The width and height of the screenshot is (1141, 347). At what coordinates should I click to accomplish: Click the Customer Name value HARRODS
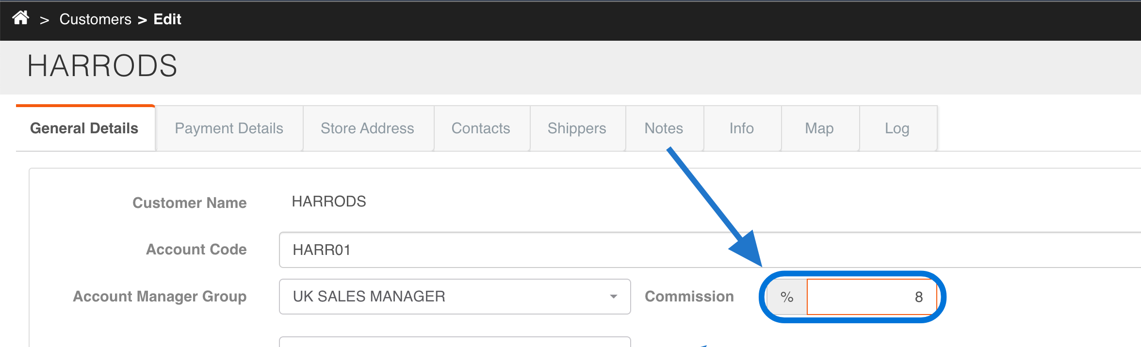point(329,202)
